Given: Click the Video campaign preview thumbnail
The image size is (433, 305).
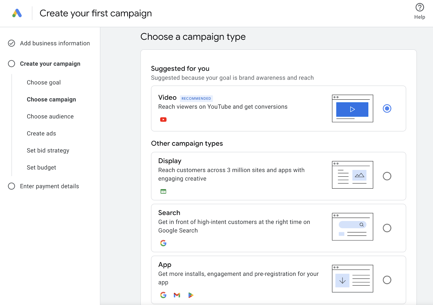Looking at the screenshot, I should (352, 108).
